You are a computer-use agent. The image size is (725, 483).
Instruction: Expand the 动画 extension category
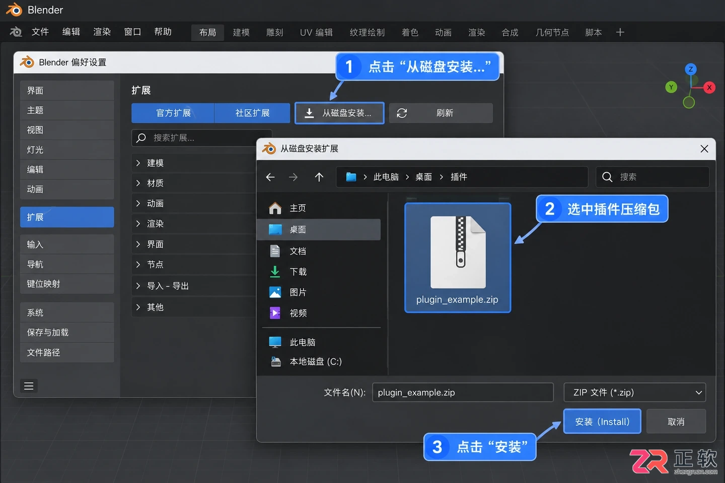click(x=138, y=203)
